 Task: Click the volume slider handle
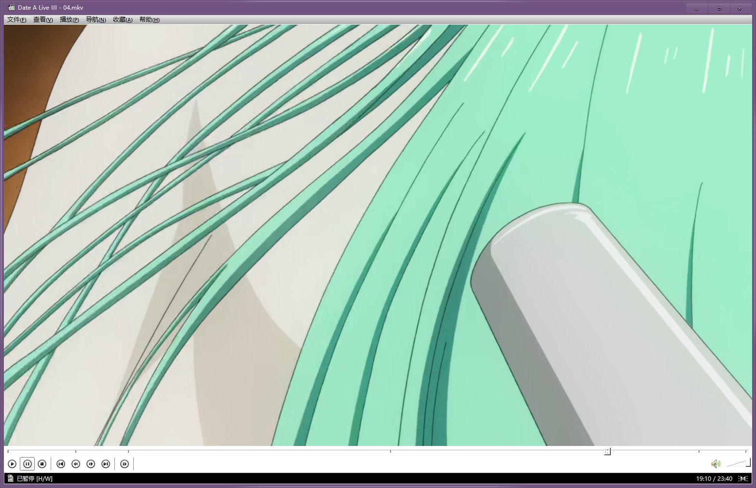pyautogui.click(x=748, y=463)
